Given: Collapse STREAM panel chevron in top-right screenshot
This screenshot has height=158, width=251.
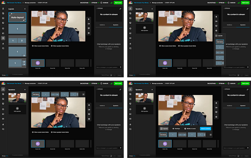Looking at the screenshot, I should 224,8.
